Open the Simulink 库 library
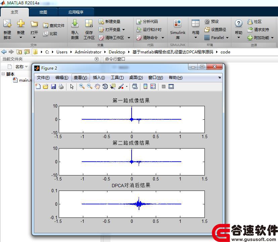The image size is (278, 242). [178, 29]
